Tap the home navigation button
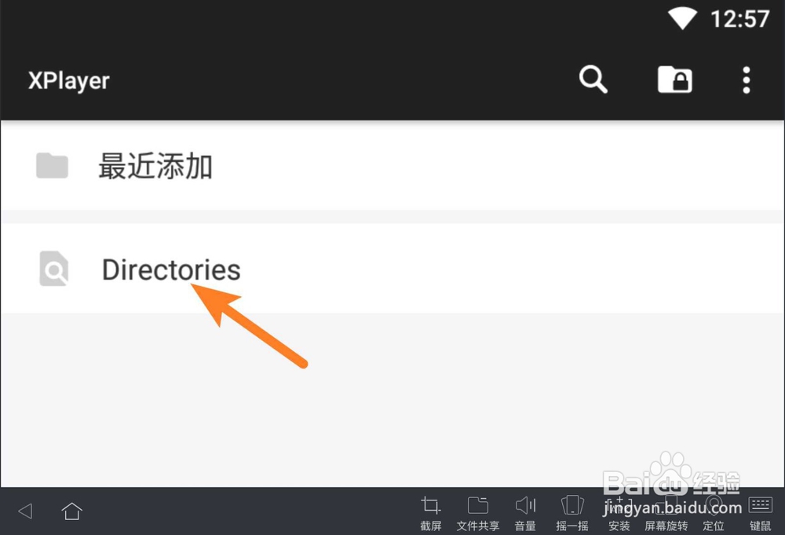 click(71, 511)
